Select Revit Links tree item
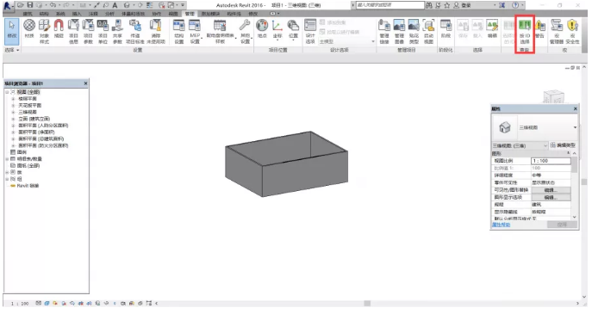 (x=28, y=186)
